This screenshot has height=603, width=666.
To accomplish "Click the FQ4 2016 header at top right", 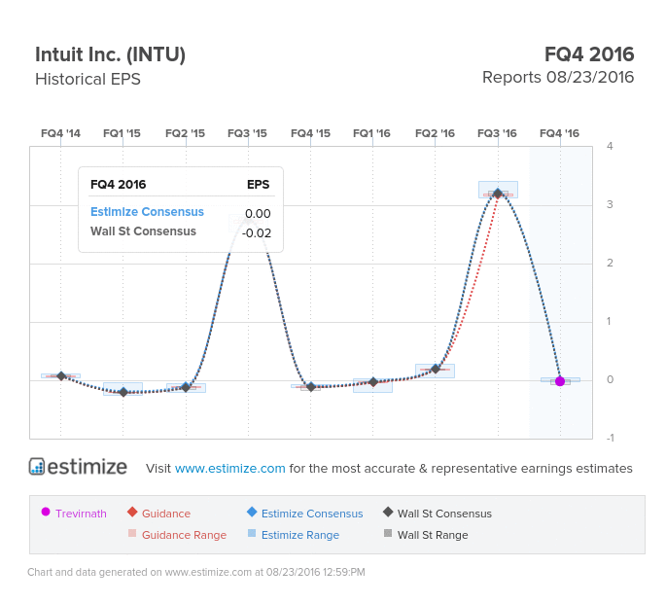I will pyautogui.click(x=589, y=54).
